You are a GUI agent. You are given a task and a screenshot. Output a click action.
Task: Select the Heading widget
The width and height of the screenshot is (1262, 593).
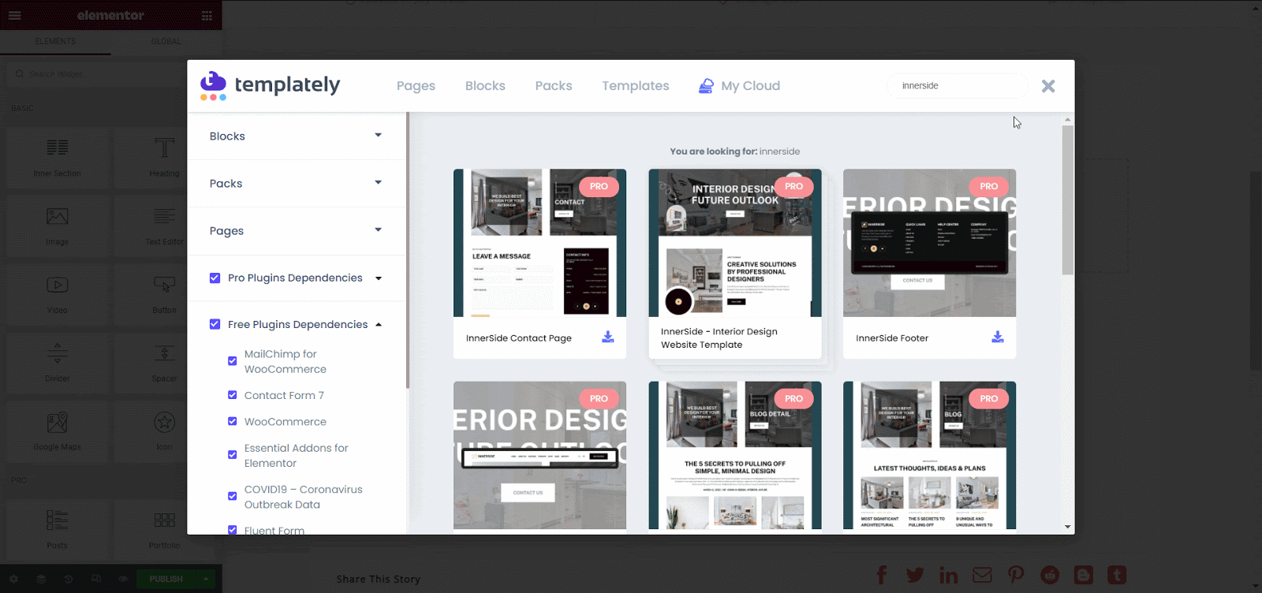[x=164, y=157]
